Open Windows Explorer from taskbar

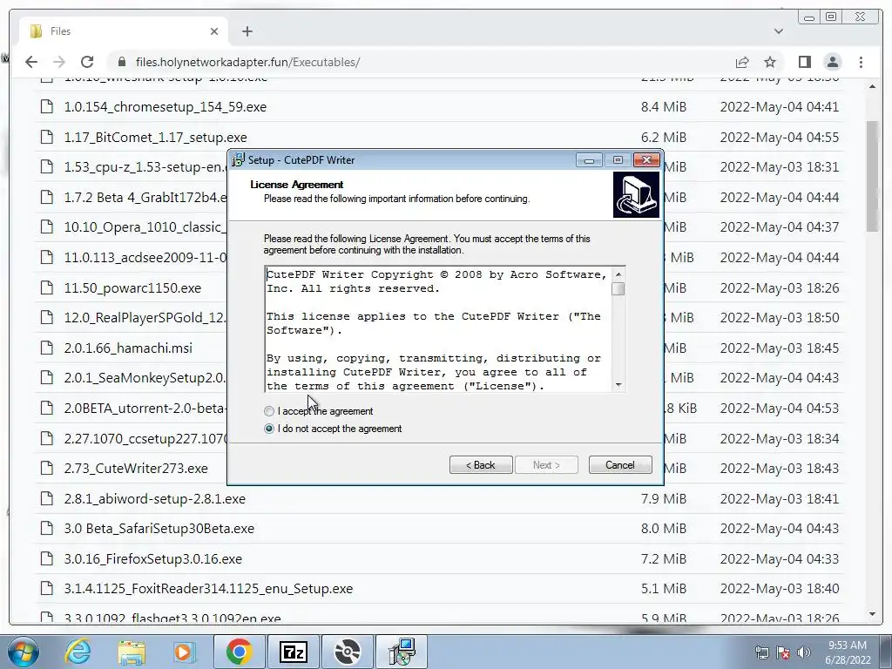coord(132,652)
